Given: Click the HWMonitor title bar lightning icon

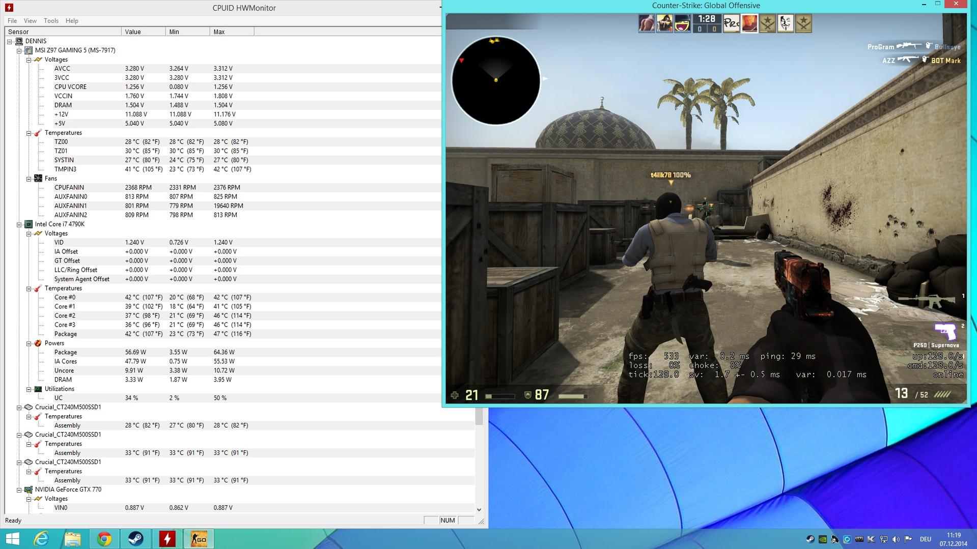Looking at the screenshot, I should [x=9, y=8].
